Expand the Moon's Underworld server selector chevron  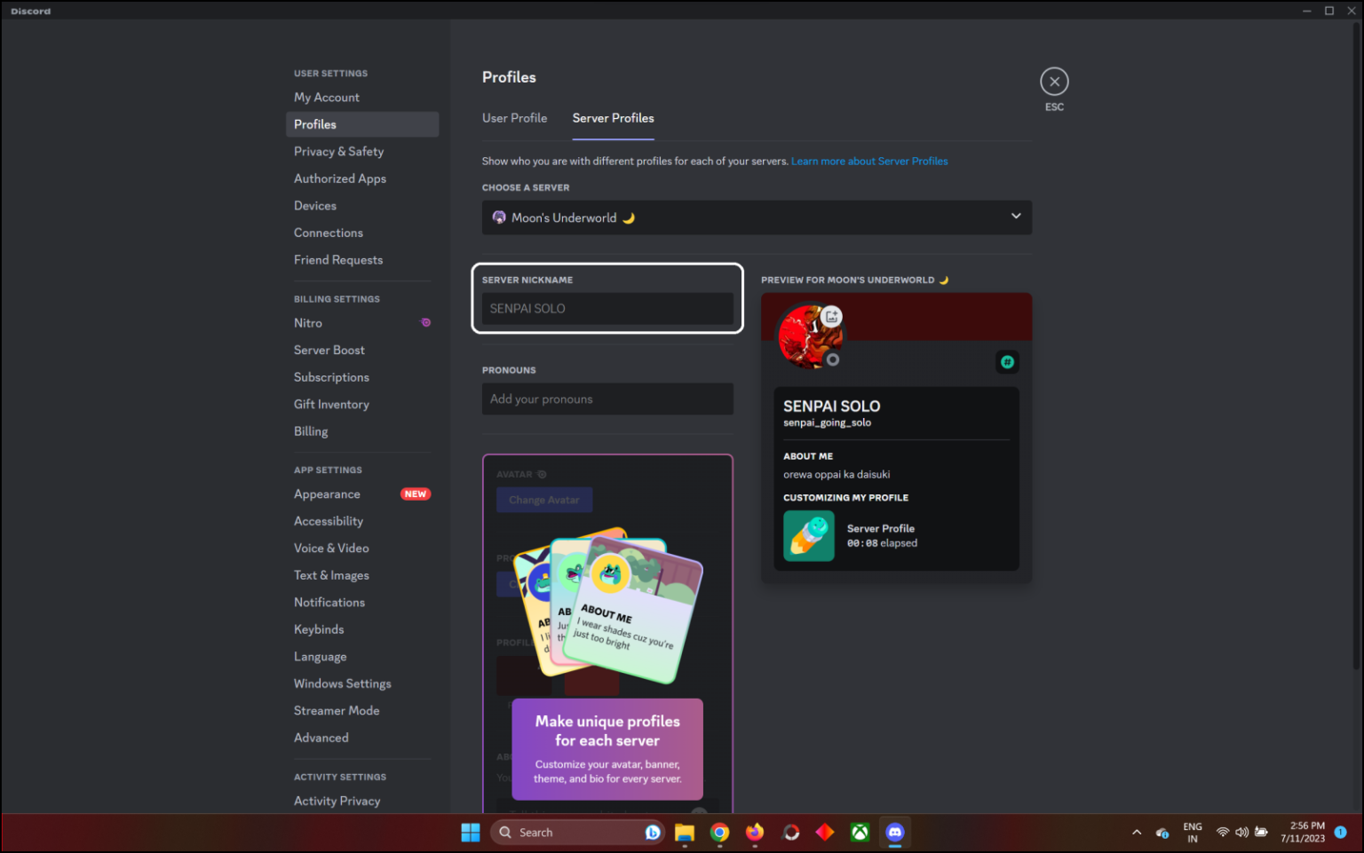pos(1015,217)
